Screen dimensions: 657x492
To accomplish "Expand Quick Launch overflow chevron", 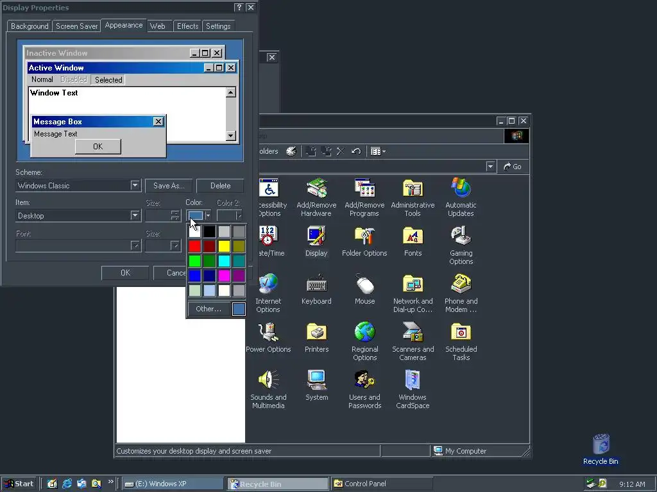I will pyautogui.click(x=110, y=482).
